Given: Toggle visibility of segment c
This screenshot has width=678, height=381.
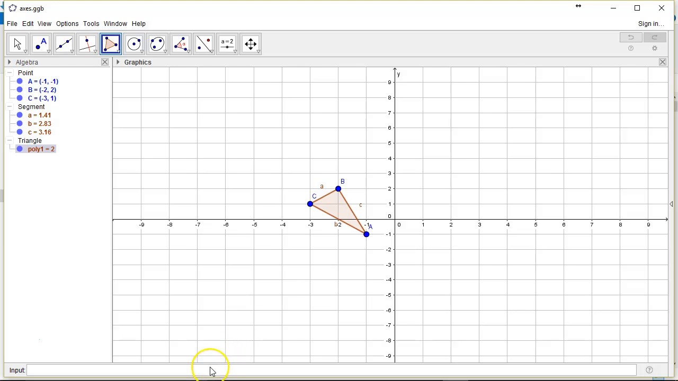Looking at the screenshot, I should coord(20,132).
